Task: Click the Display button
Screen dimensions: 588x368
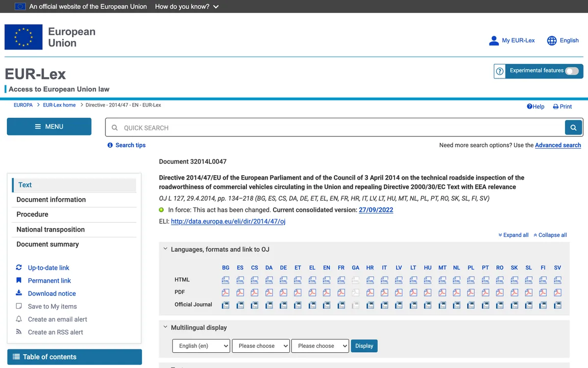Action: [364, 346]
